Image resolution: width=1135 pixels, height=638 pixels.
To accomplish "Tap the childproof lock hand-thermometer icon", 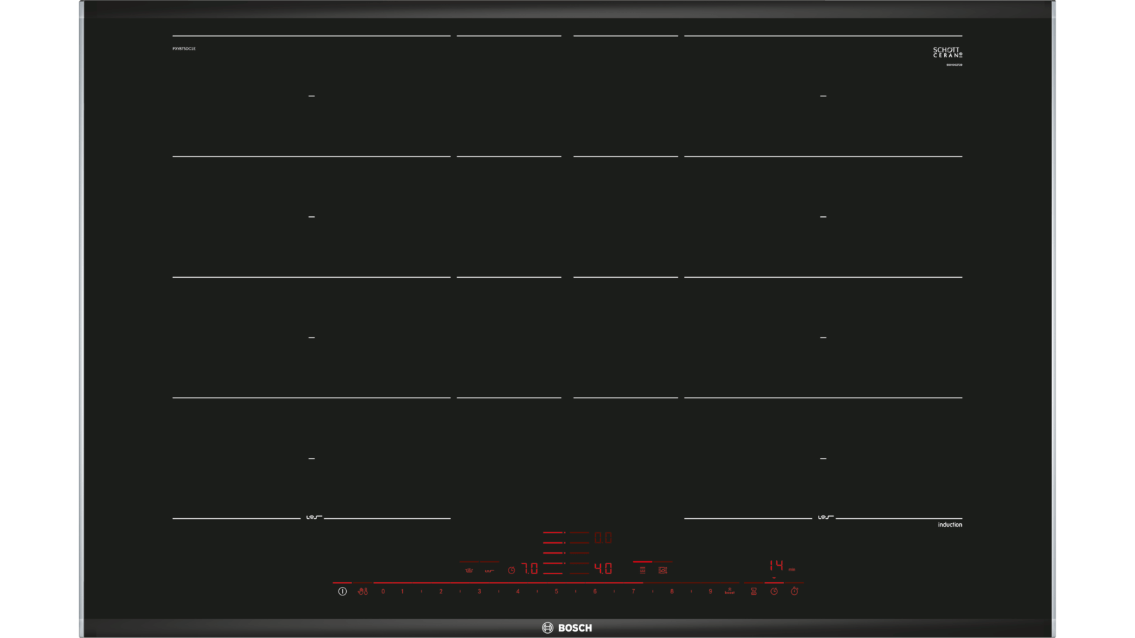I will coord(362,591).
